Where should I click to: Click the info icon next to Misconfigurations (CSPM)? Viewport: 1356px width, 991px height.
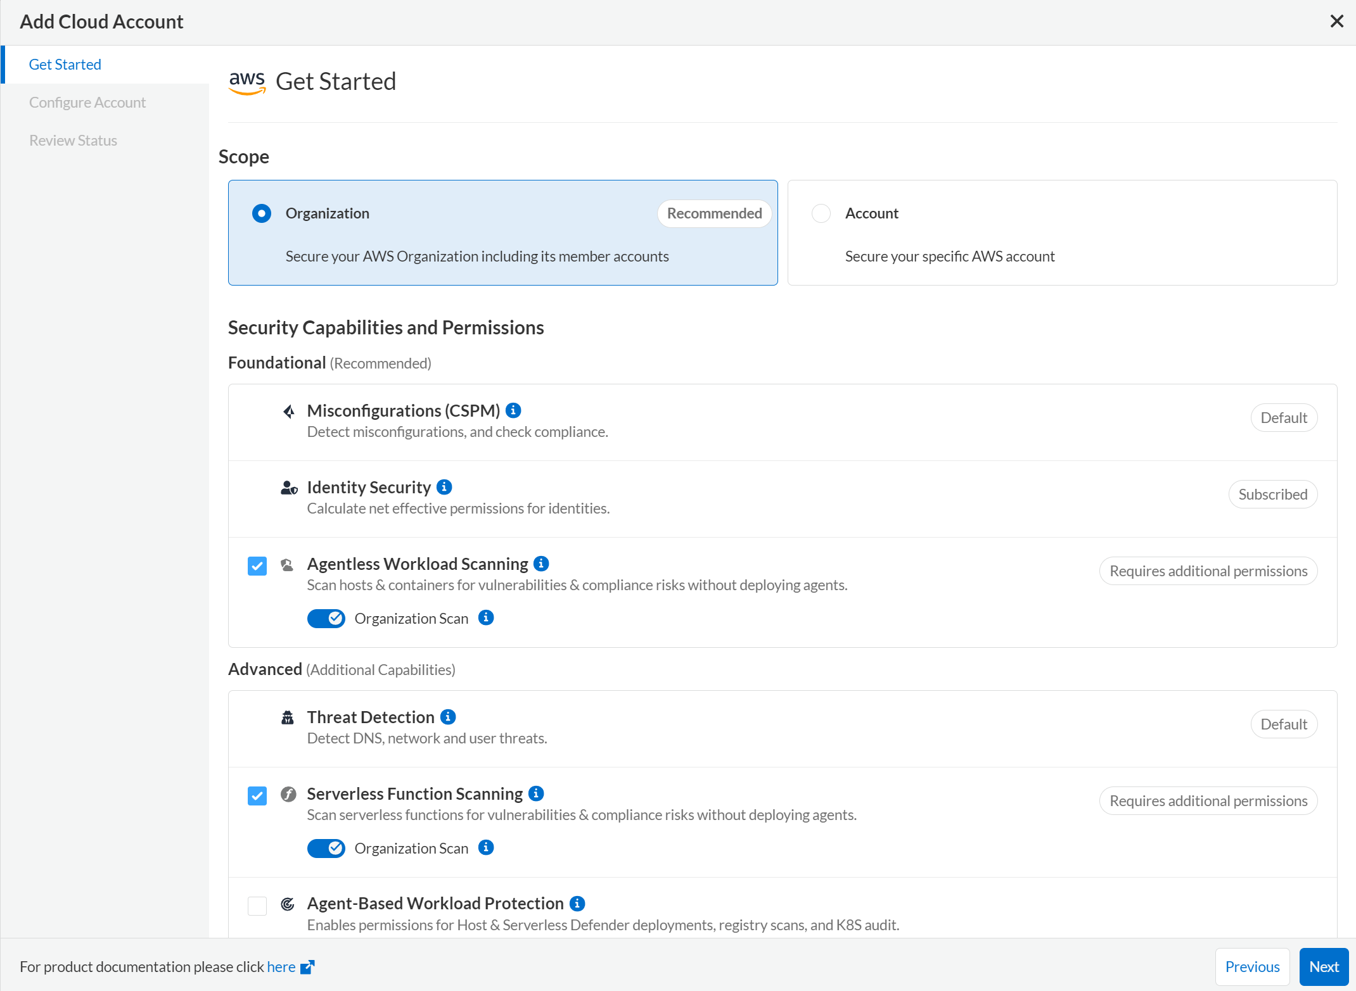coord(513,410)
